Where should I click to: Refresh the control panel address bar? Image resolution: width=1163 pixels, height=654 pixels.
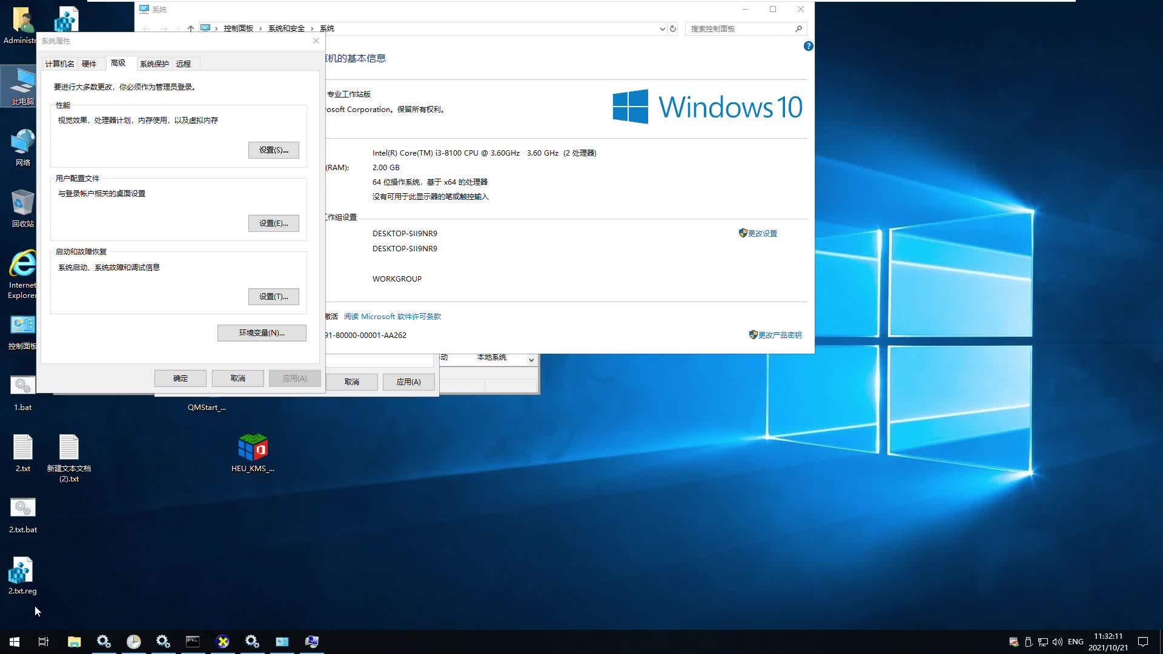pyautogui.click(x=672, y=28)
